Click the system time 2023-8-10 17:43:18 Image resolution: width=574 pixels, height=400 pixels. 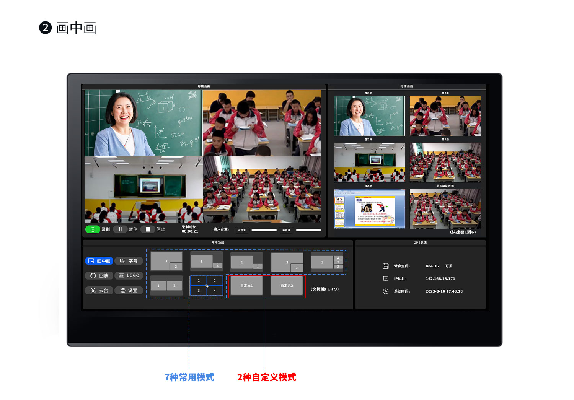click(x=444, y=291)
